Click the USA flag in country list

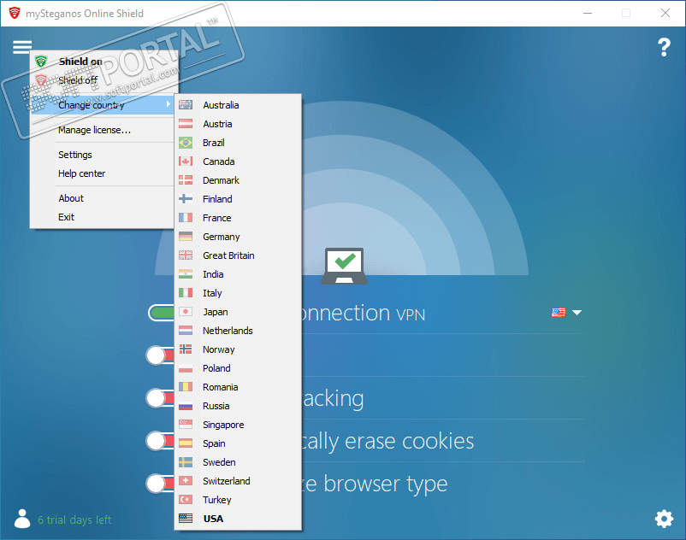[x=186, y=518]
